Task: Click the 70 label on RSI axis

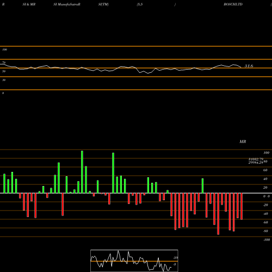Action: (x=4, y=63)
